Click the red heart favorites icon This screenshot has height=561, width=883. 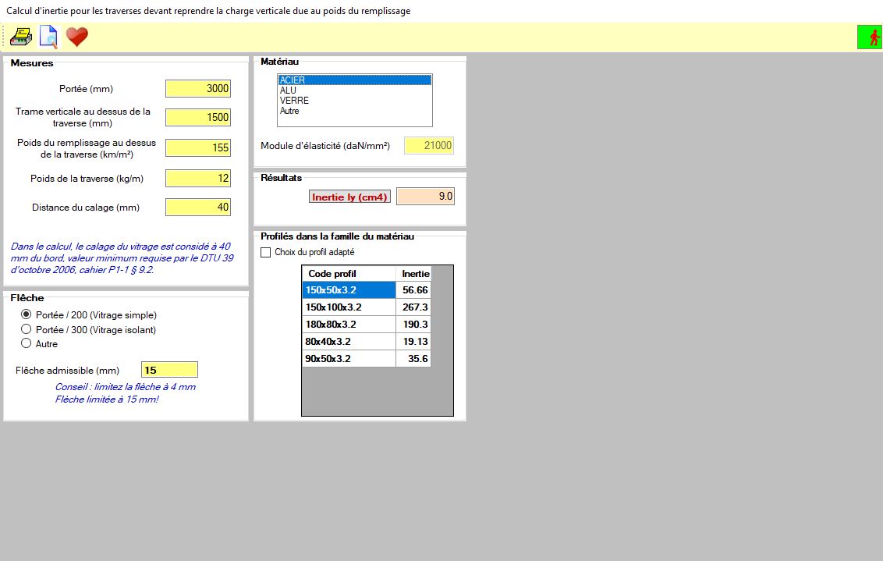click(76, 37)
